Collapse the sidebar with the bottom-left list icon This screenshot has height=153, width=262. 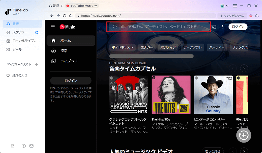(13, 146)
